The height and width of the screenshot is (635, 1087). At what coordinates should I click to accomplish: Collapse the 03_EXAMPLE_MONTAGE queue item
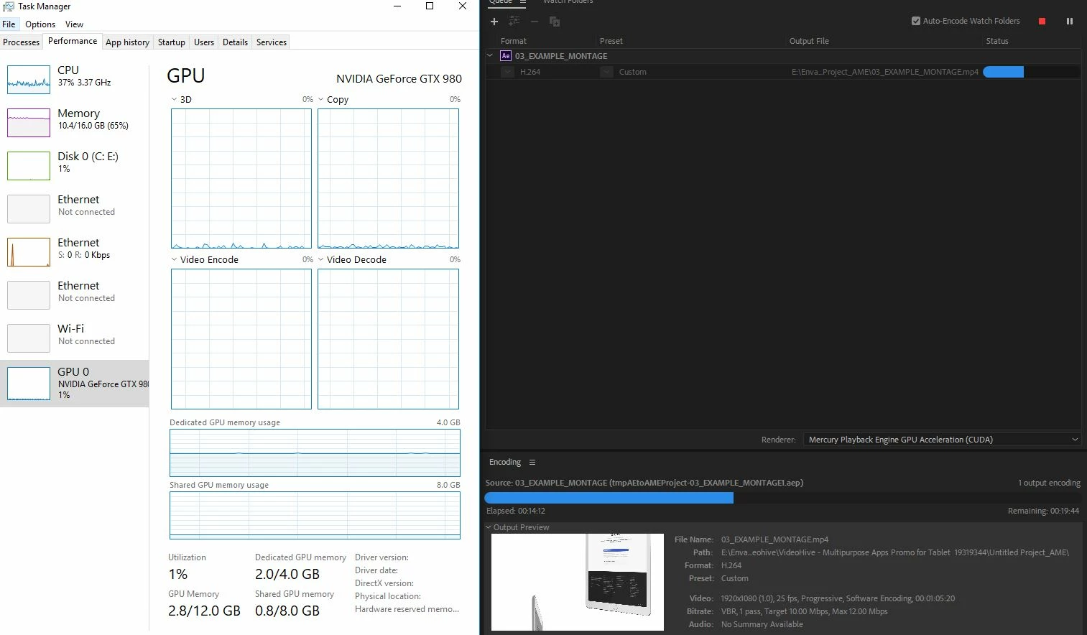(x=491, y=55)
